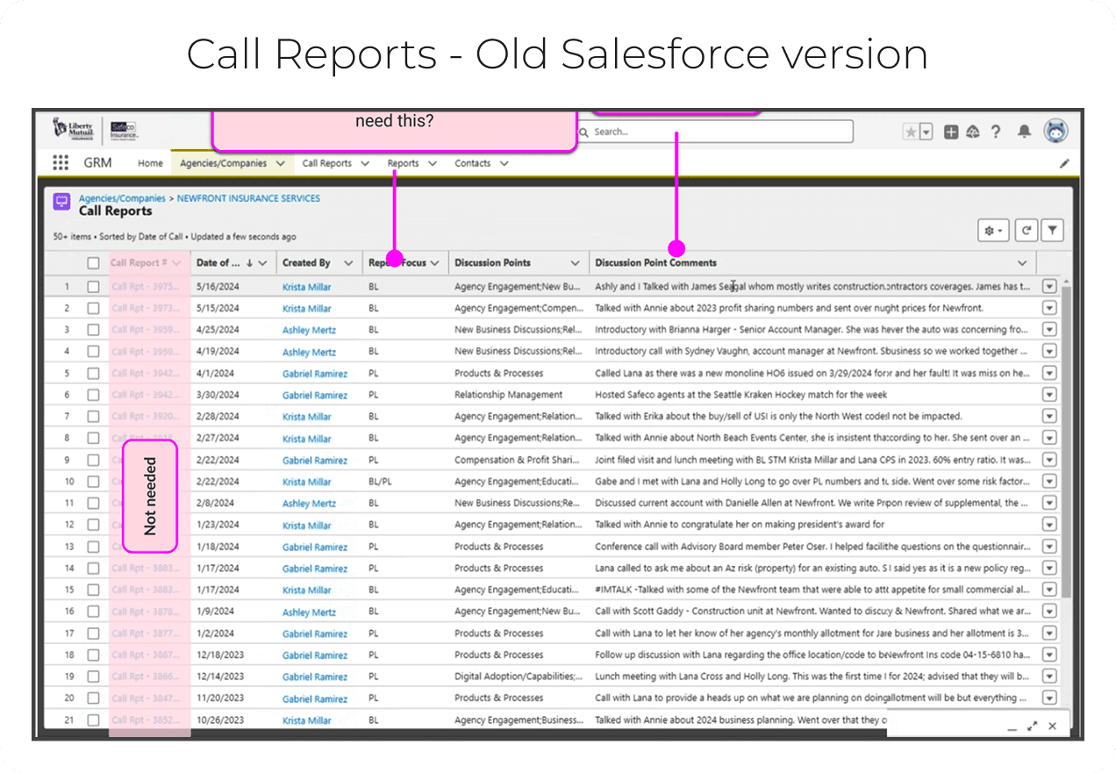Open the Reports nav tab
The image size is (1116, 773).
pos(403,163)
